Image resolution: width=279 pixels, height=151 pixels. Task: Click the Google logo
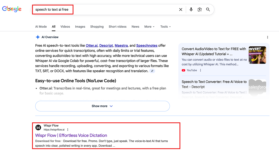(12, 9)
